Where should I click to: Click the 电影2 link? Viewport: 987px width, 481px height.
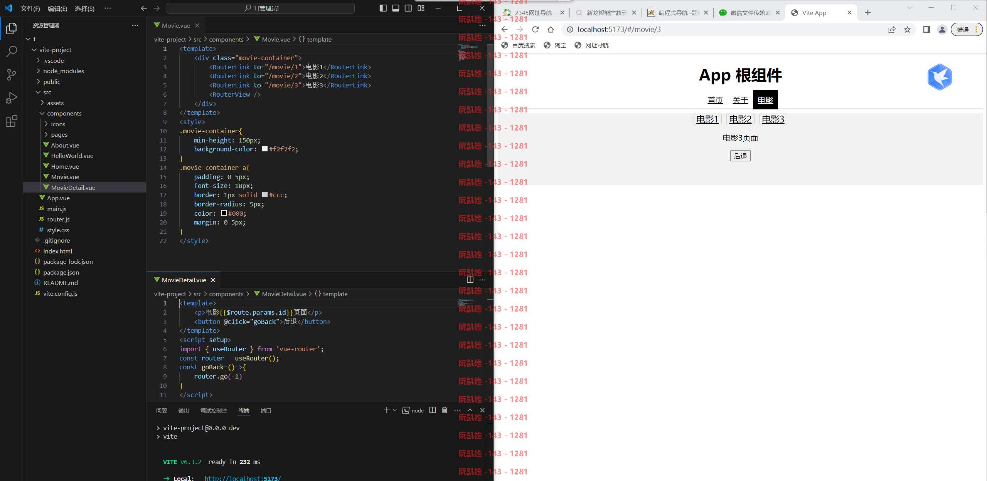(740, 119)
